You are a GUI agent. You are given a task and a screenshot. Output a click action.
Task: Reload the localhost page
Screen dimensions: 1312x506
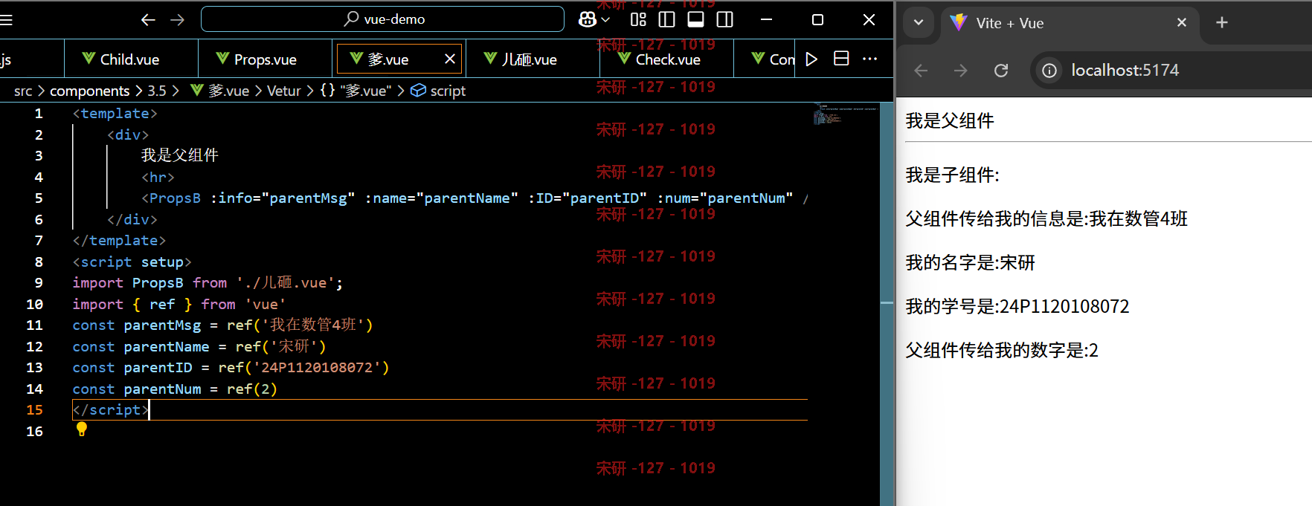click(1001, 71)
